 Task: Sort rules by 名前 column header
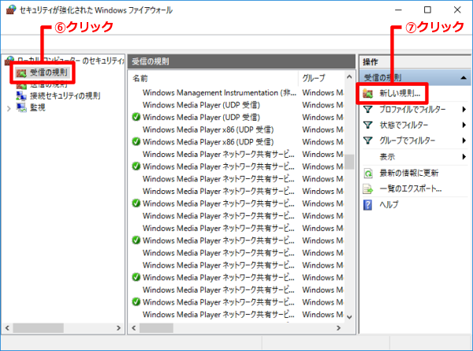(213, 78)
